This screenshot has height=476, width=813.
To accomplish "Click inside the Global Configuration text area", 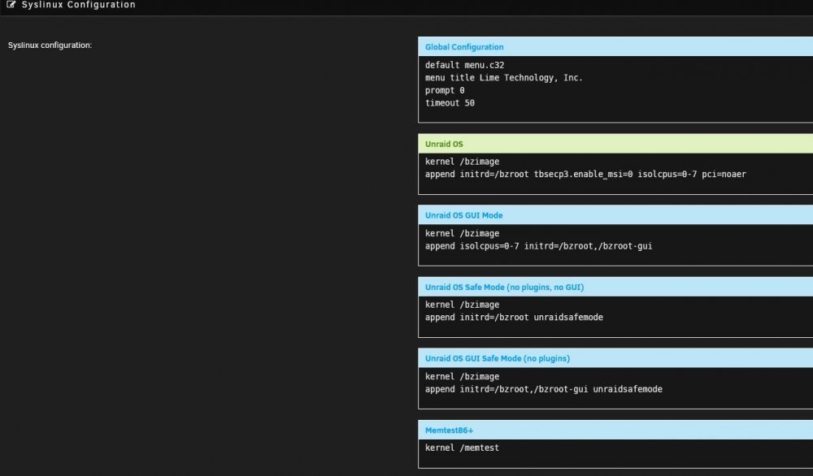I will coord(615,89).
